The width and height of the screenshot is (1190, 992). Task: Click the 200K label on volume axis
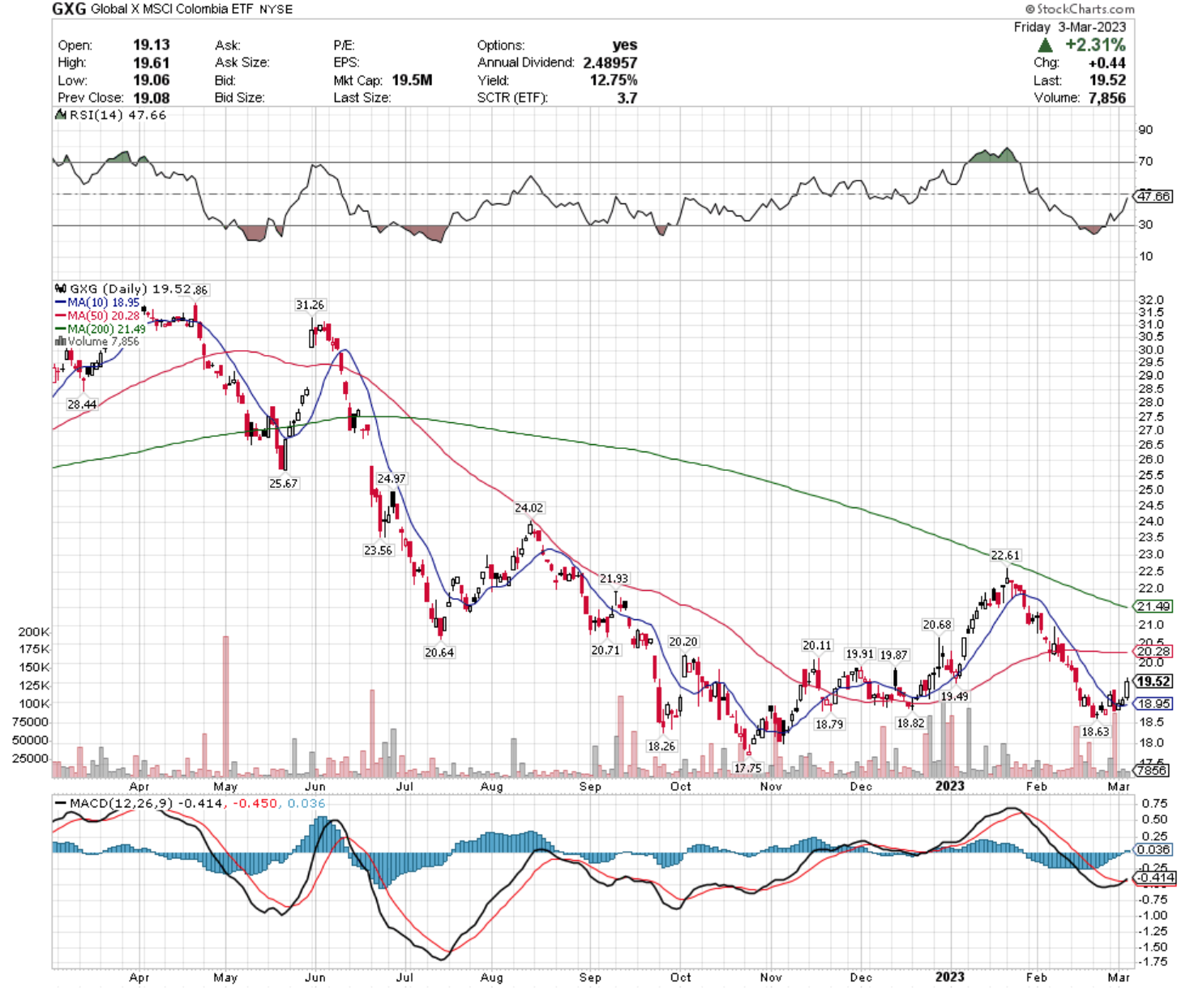34,631
